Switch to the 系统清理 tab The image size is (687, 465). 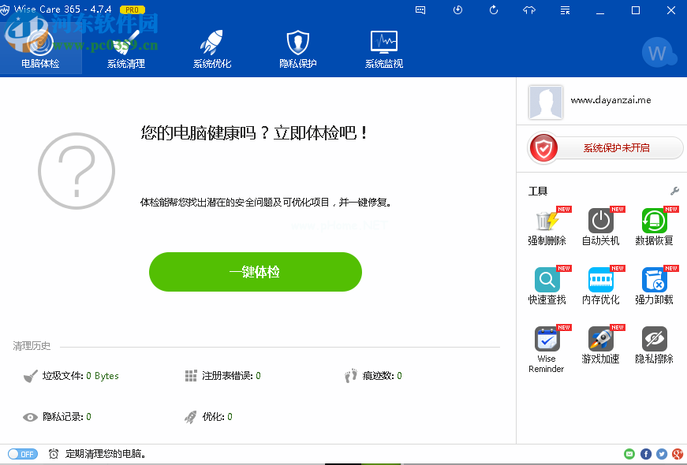click(x=126, y=49)
